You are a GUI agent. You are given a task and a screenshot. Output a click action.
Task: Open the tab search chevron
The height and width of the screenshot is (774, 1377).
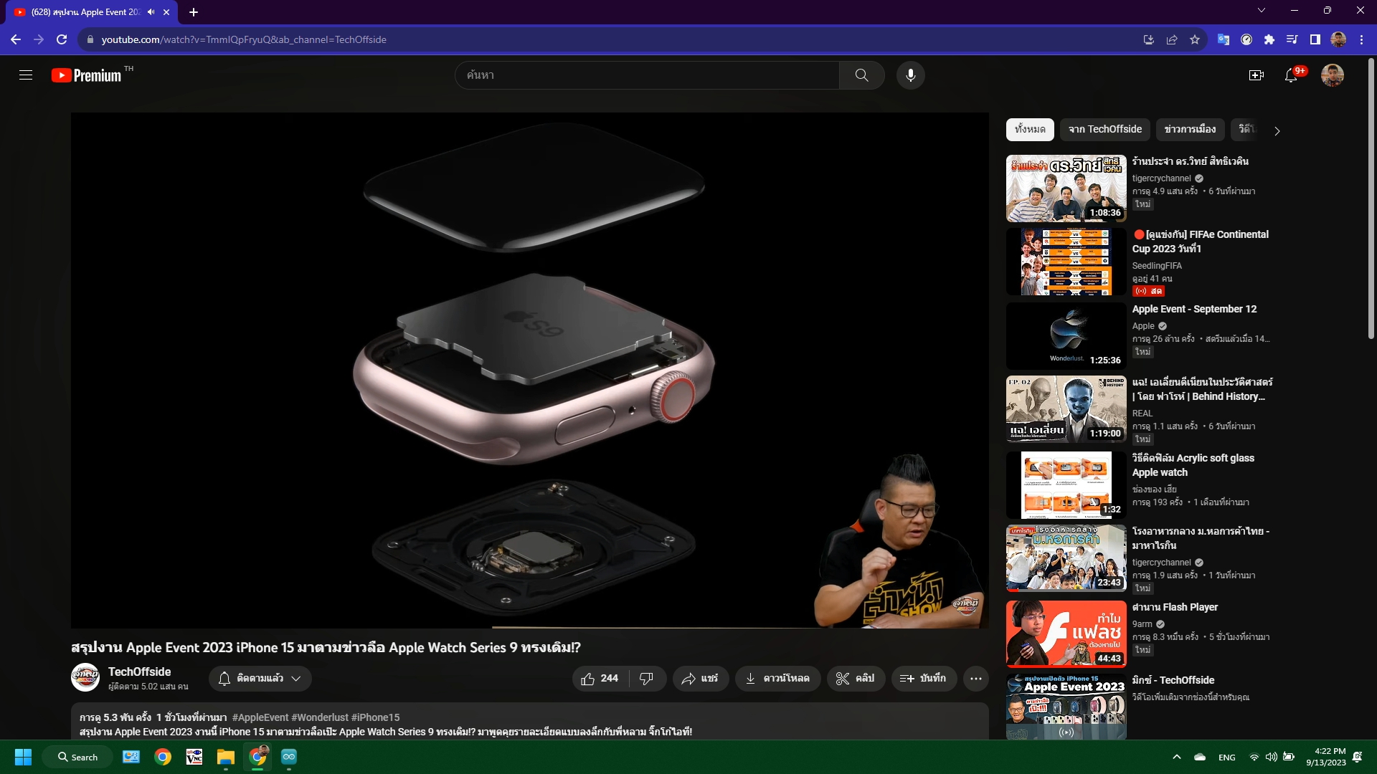coord(1262,10)
